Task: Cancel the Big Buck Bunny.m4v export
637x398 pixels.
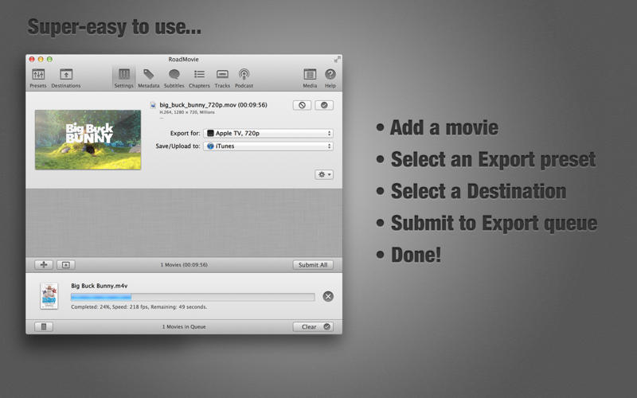Action: point(328,296)
